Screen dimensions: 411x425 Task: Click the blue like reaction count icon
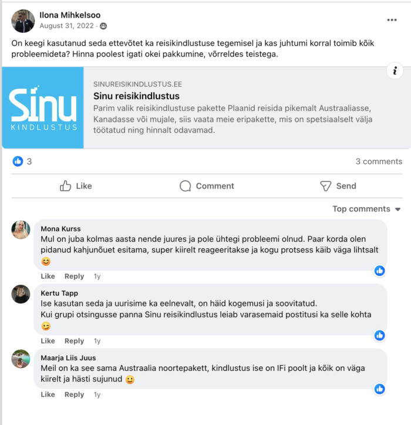(x=18, y=161)
